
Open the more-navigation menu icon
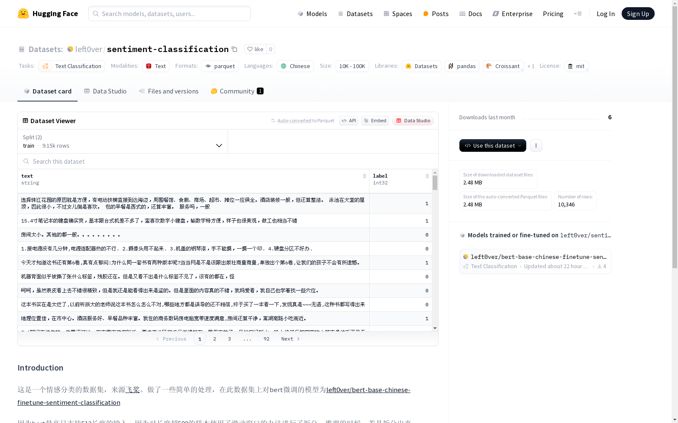pos(578,14)
